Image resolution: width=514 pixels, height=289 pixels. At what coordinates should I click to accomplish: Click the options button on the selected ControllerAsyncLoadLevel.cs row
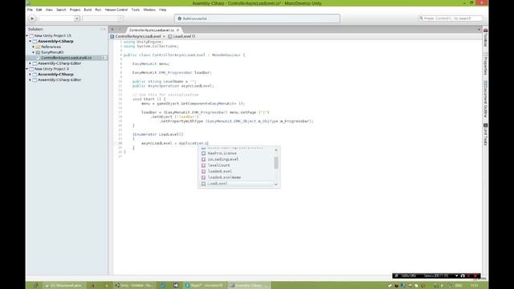coord(104,58)
